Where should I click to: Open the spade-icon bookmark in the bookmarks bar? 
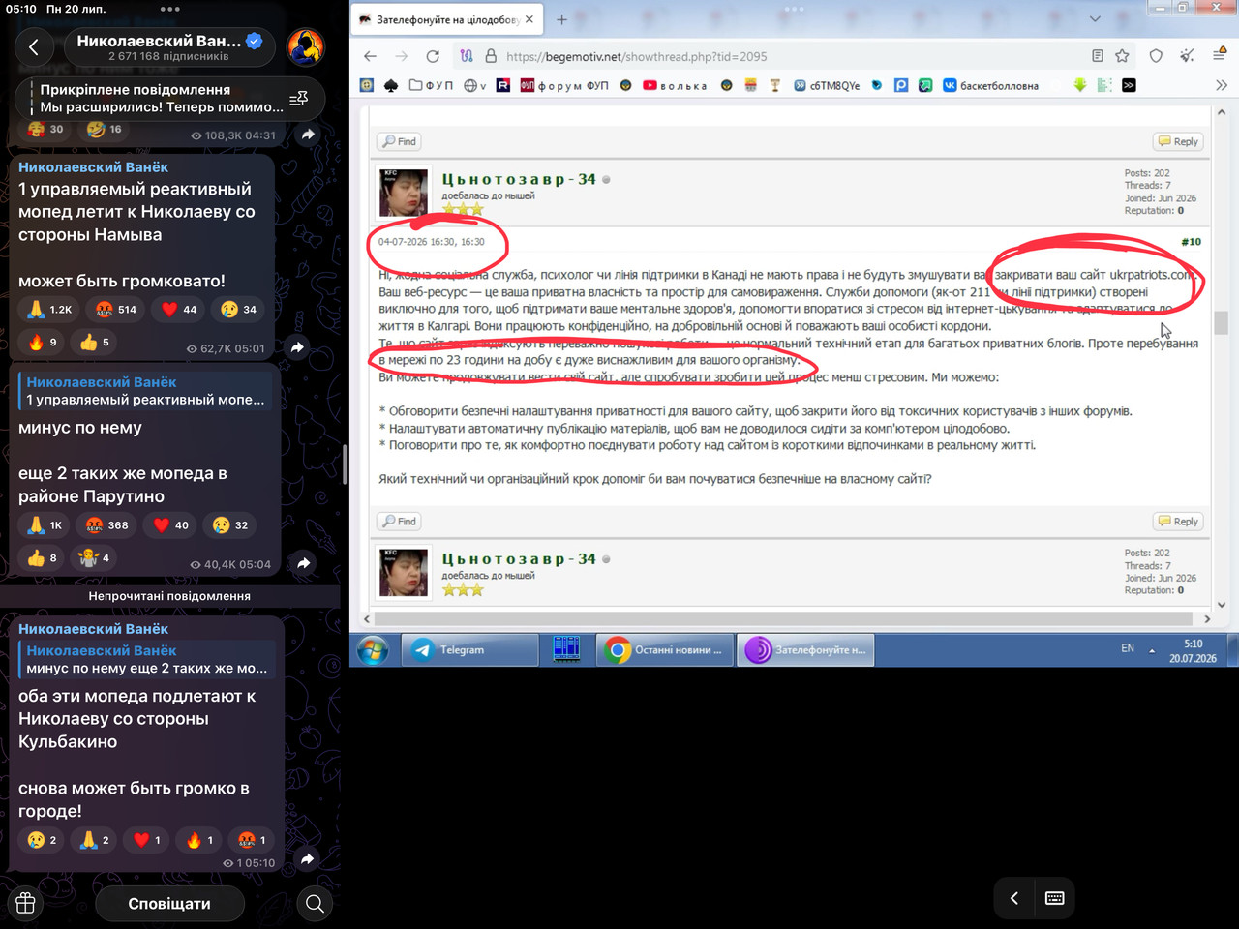pyautogui.click(x=390, y=85)
